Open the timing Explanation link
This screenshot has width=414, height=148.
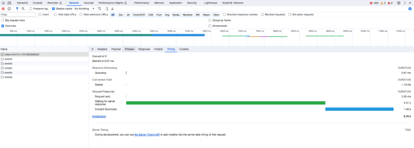click(99, 116)
